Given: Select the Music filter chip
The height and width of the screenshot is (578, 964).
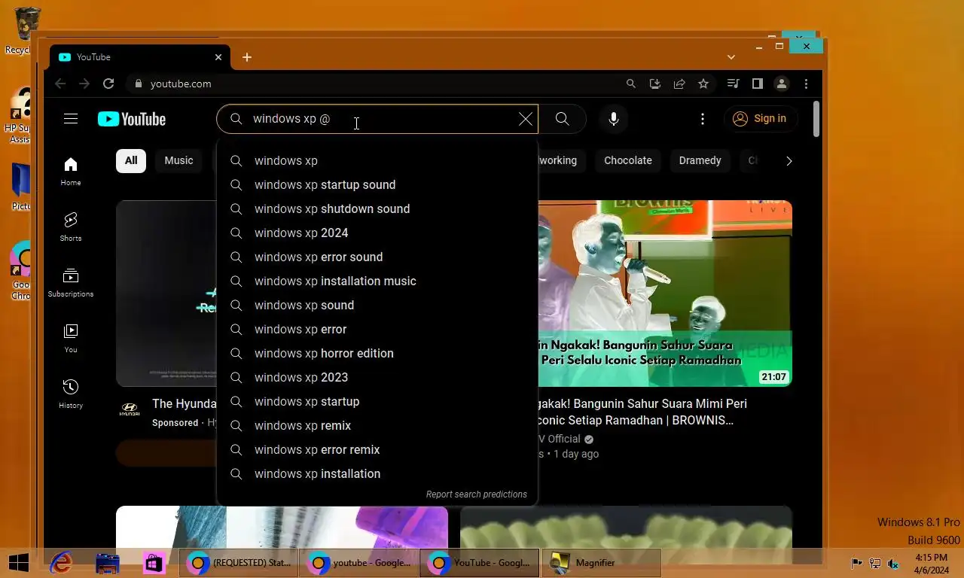Looking at the screenshot, I should 178,160.
